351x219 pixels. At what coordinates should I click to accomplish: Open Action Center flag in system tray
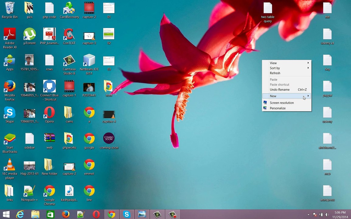pyautogui.click(x=315, y=214)
